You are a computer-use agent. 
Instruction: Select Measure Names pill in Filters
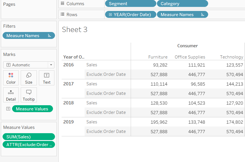tap(29, 36)
